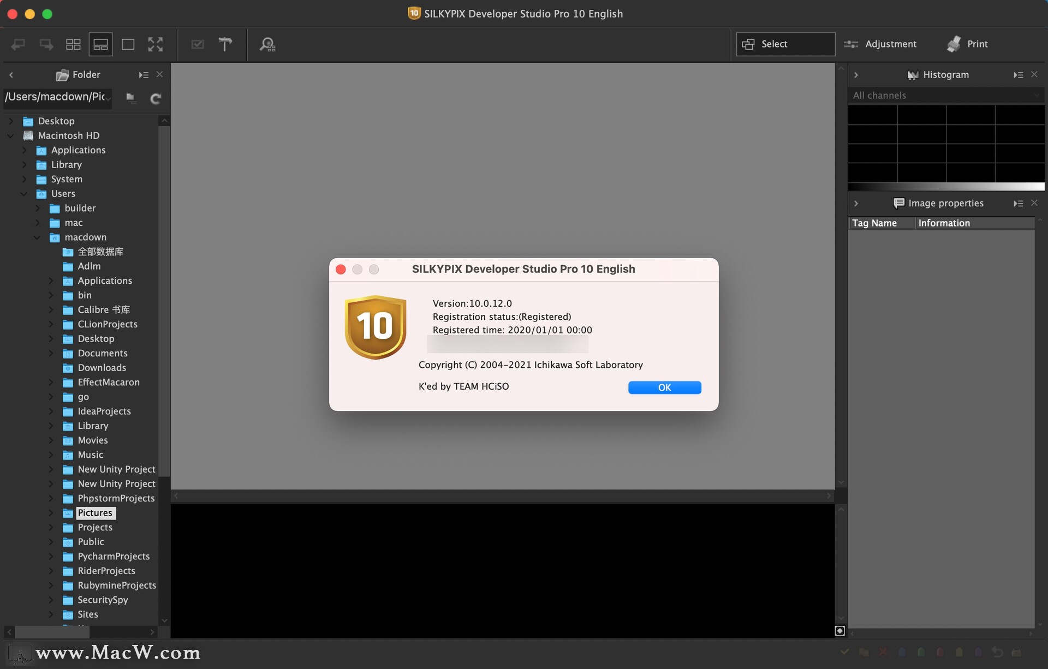Apply the blue tag mark icon

[x=902, y=652]
